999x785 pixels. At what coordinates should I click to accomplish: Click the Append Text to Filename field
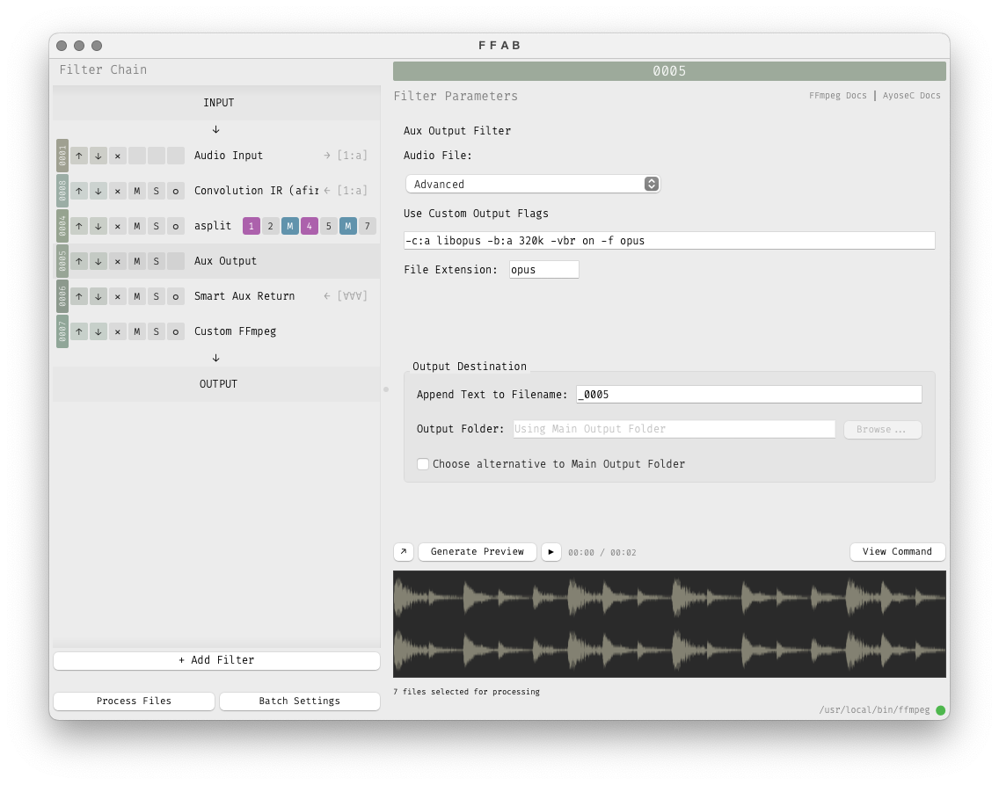748,395
